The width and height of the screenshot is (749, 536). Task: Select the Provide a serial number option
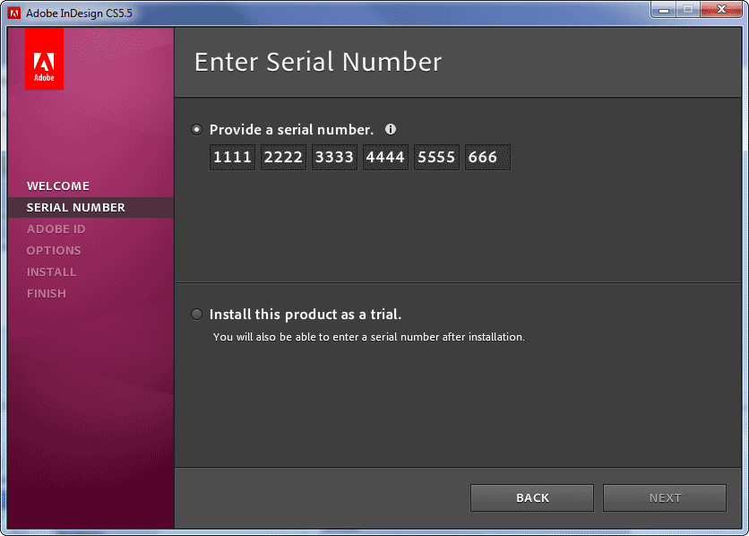pyautogui.click(x=196, y=129)
